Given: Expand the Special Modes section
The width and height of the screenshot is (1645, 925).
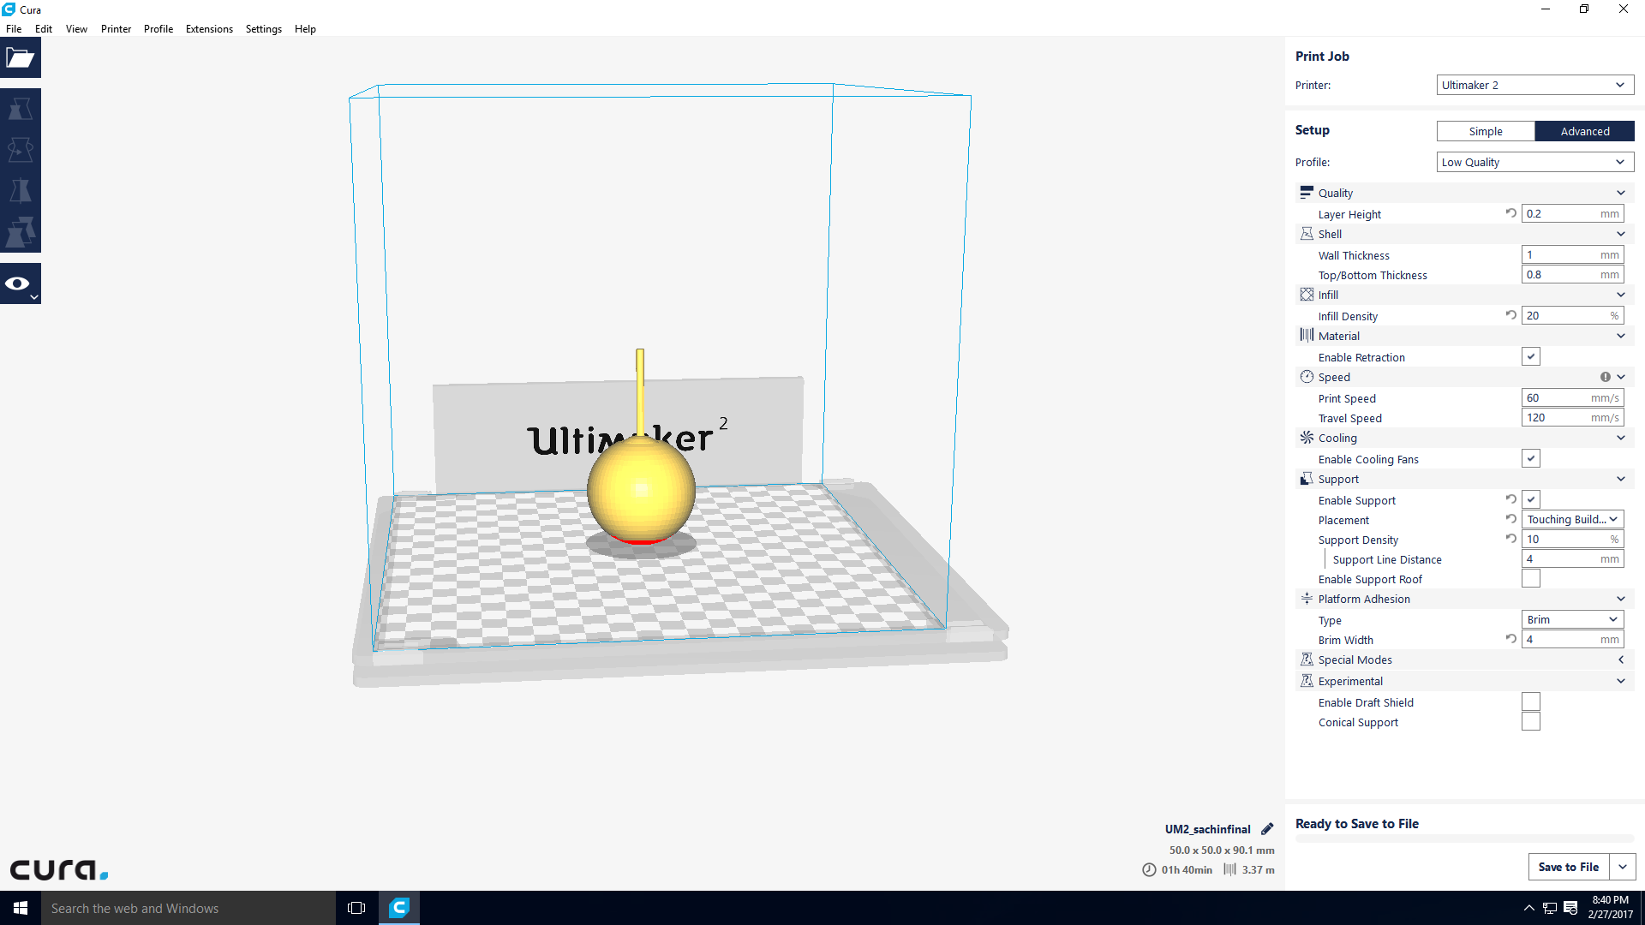Looking at the screenshot, I should point(1621,659).
